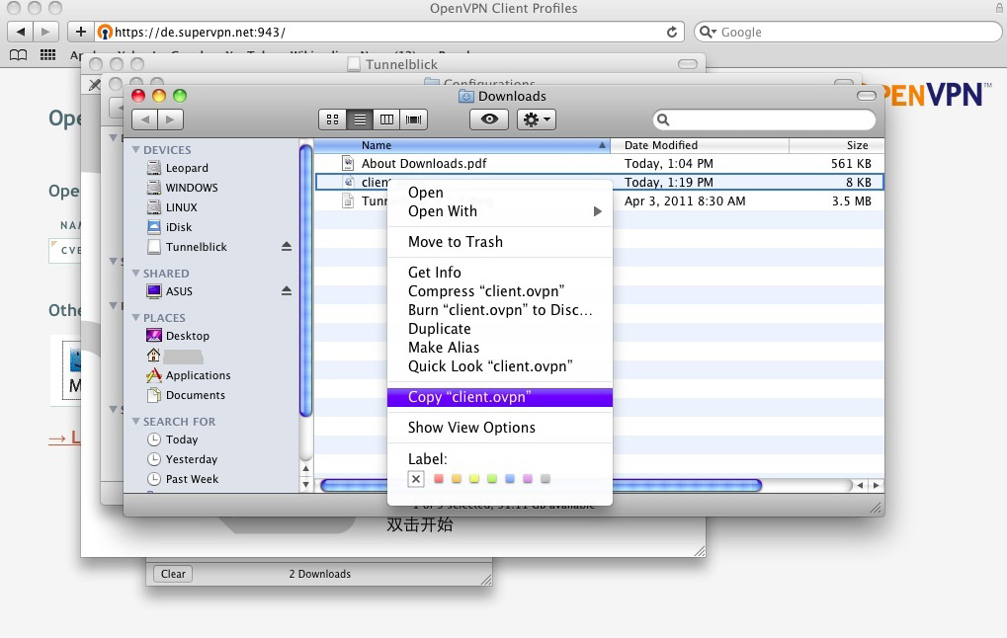Viewport: 1007px width, 638px height.
Task: Apply the red label color
Action: point(439,479)
